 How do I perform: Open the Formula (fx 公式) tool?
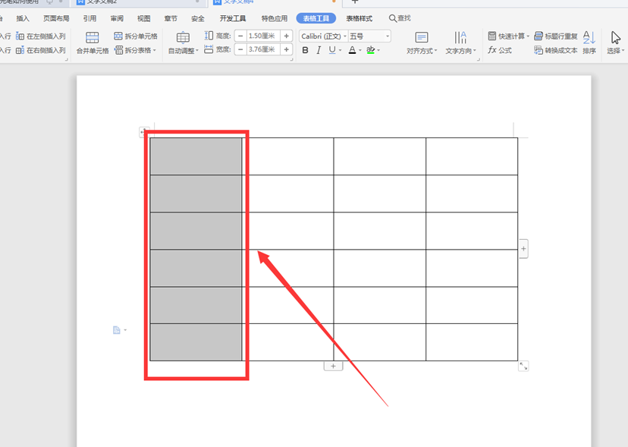tap(499, 50)
